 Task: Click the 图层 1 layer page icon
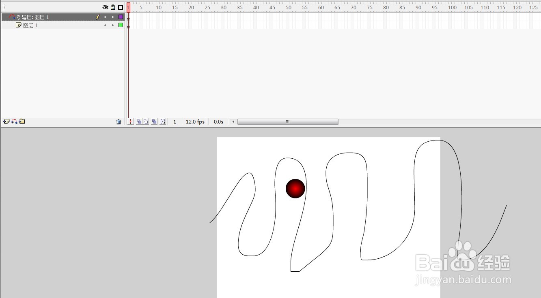pyautogui.click(x=19, y=25)
